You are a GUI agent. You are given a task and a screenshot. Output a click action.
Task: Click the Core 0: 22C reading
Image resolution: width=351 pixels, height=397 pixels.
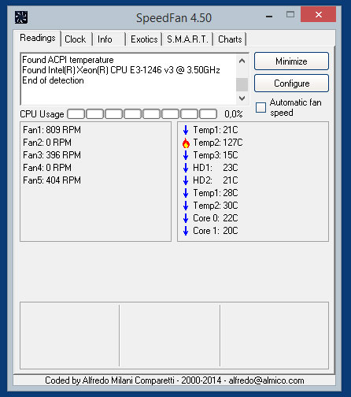[216, 218]
